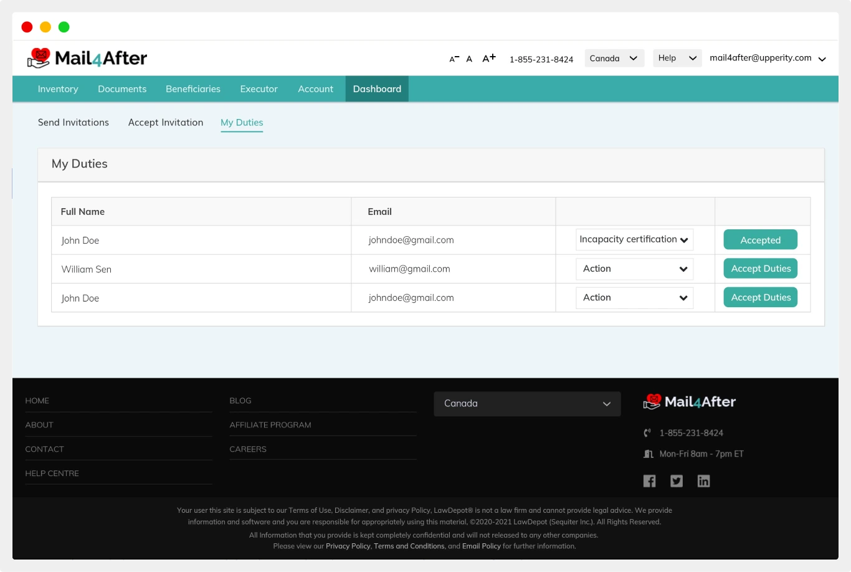
Task: Click the Twitter icon in the footer
Action: pyautogui.click(x=677, y=480)
